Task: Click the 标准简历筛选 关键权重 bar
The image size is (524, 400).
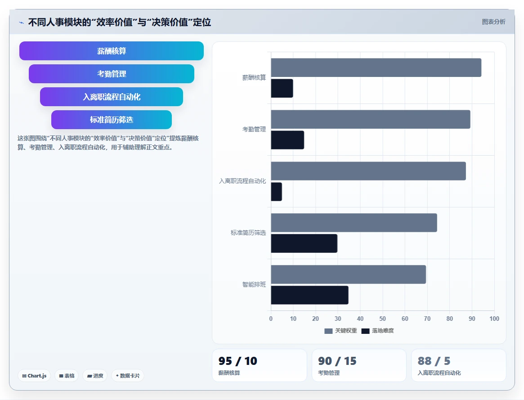Action: (354, 223)
